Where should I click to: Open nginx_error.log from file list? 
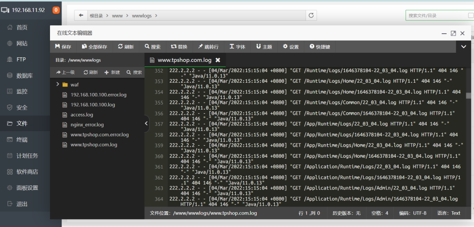(87, 125)
